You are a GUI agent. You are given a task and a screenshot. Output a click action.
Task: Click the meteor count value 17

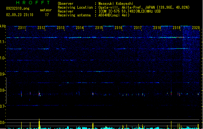point(47,15)
